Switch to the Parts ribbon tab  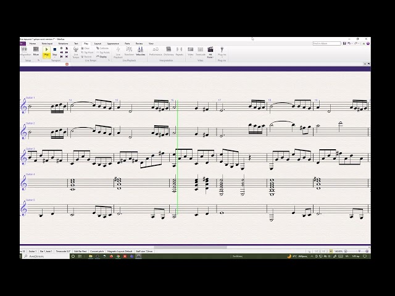point(127,44)
